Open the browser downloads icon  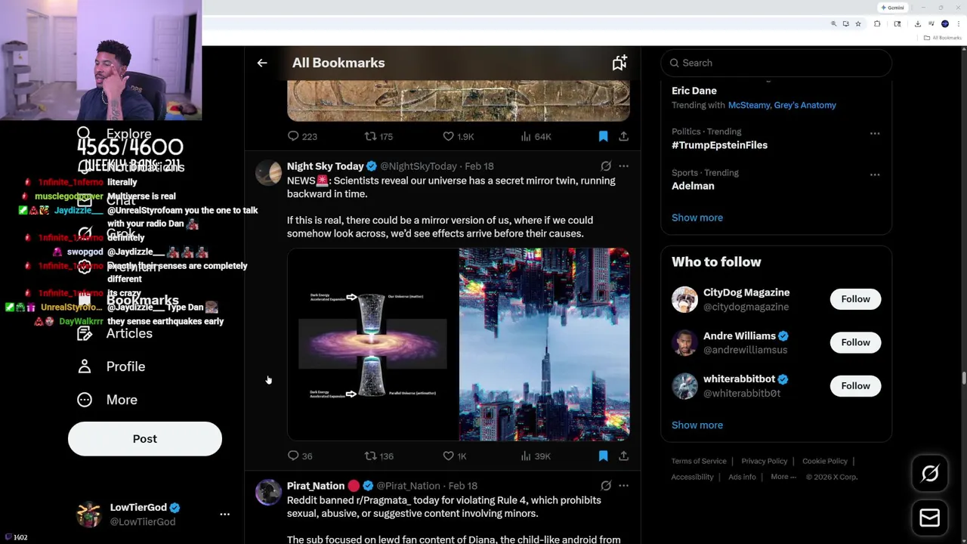(x=917, y=24)
